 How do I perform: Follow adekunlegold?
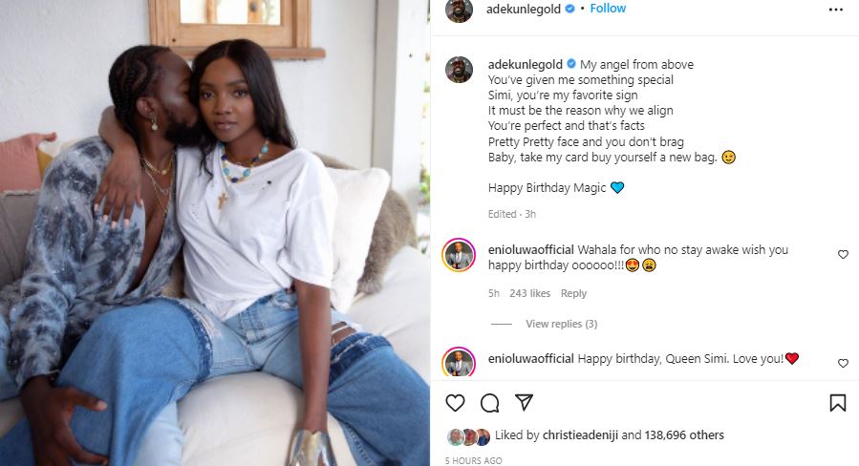tap(608, 9)
